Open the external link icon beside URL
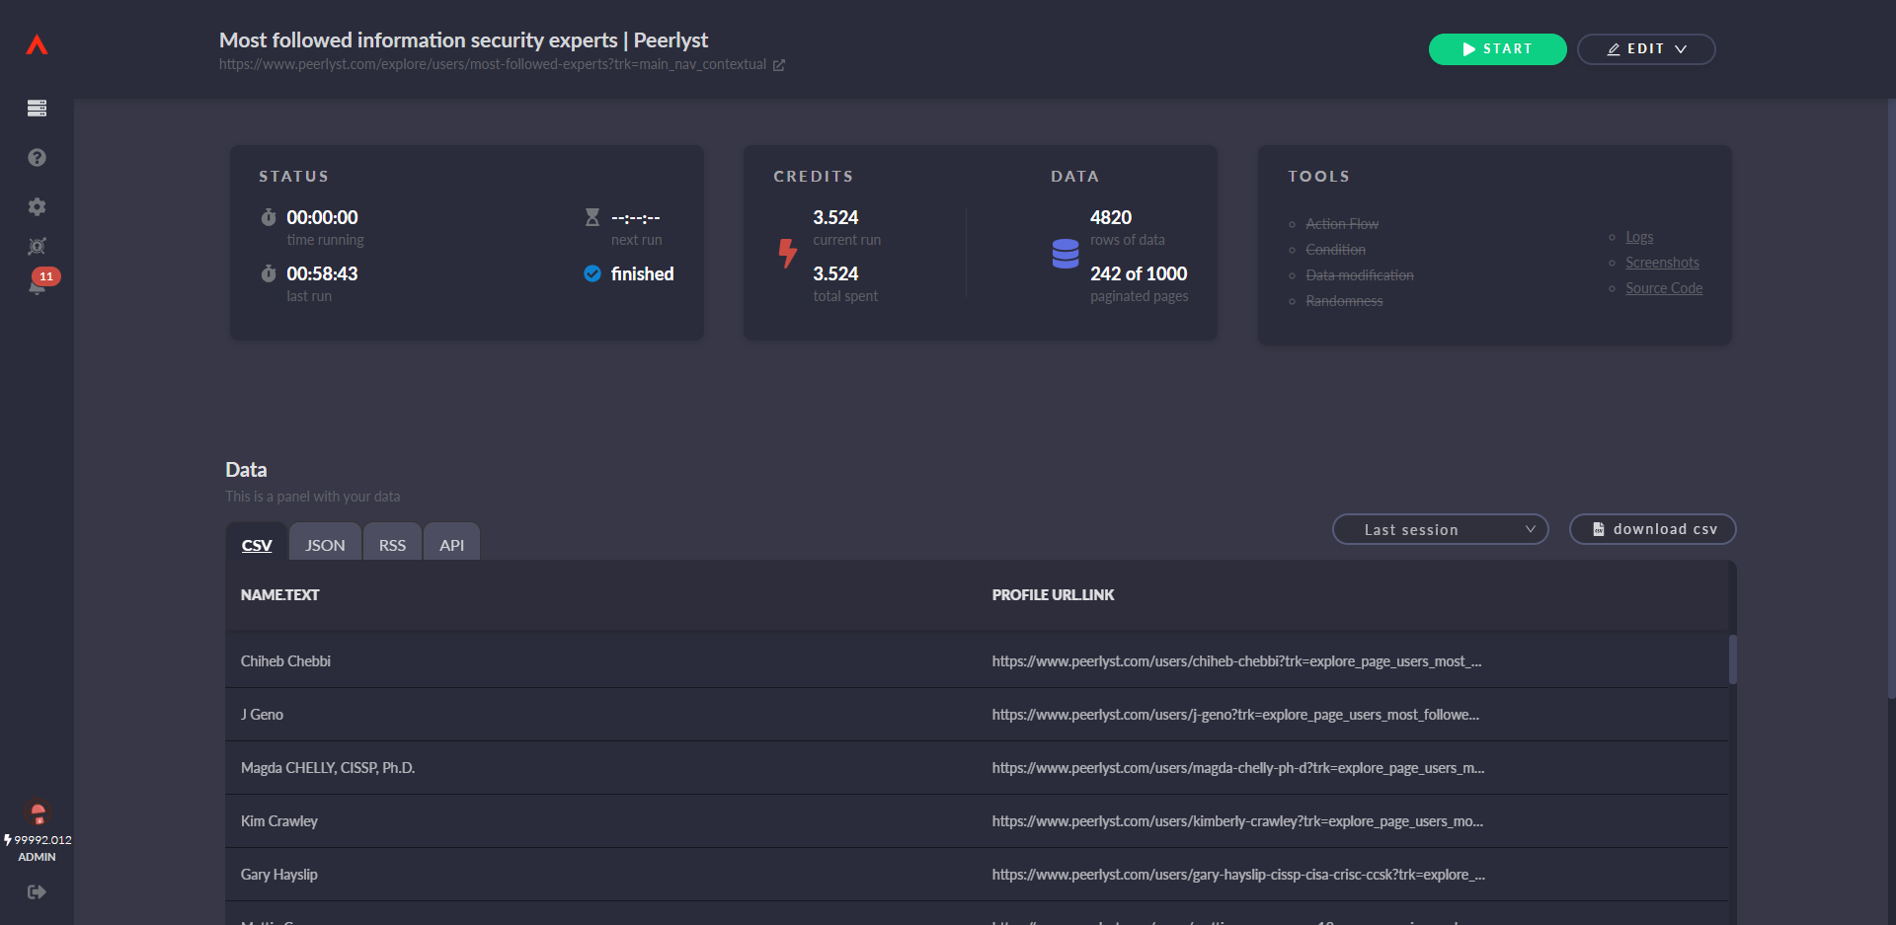Screen dimensions: 1896x925 click(779, 65)
